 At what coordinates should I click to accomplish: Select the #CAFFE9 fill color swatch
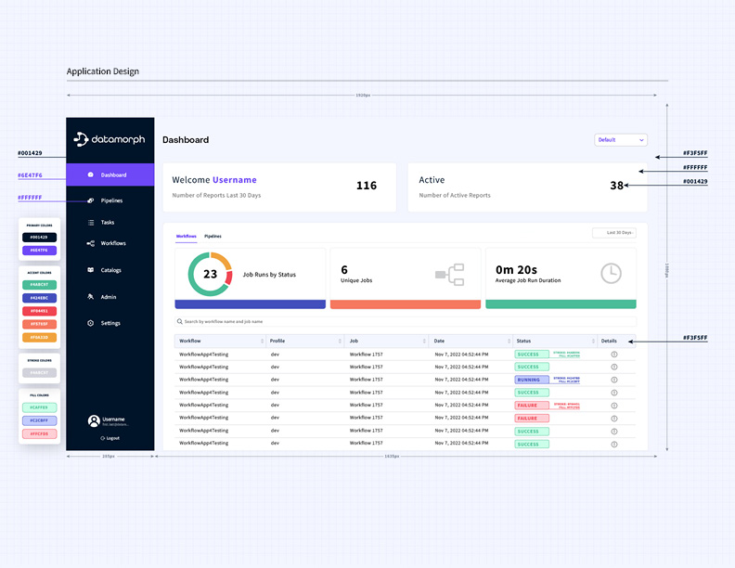point(39,407)
